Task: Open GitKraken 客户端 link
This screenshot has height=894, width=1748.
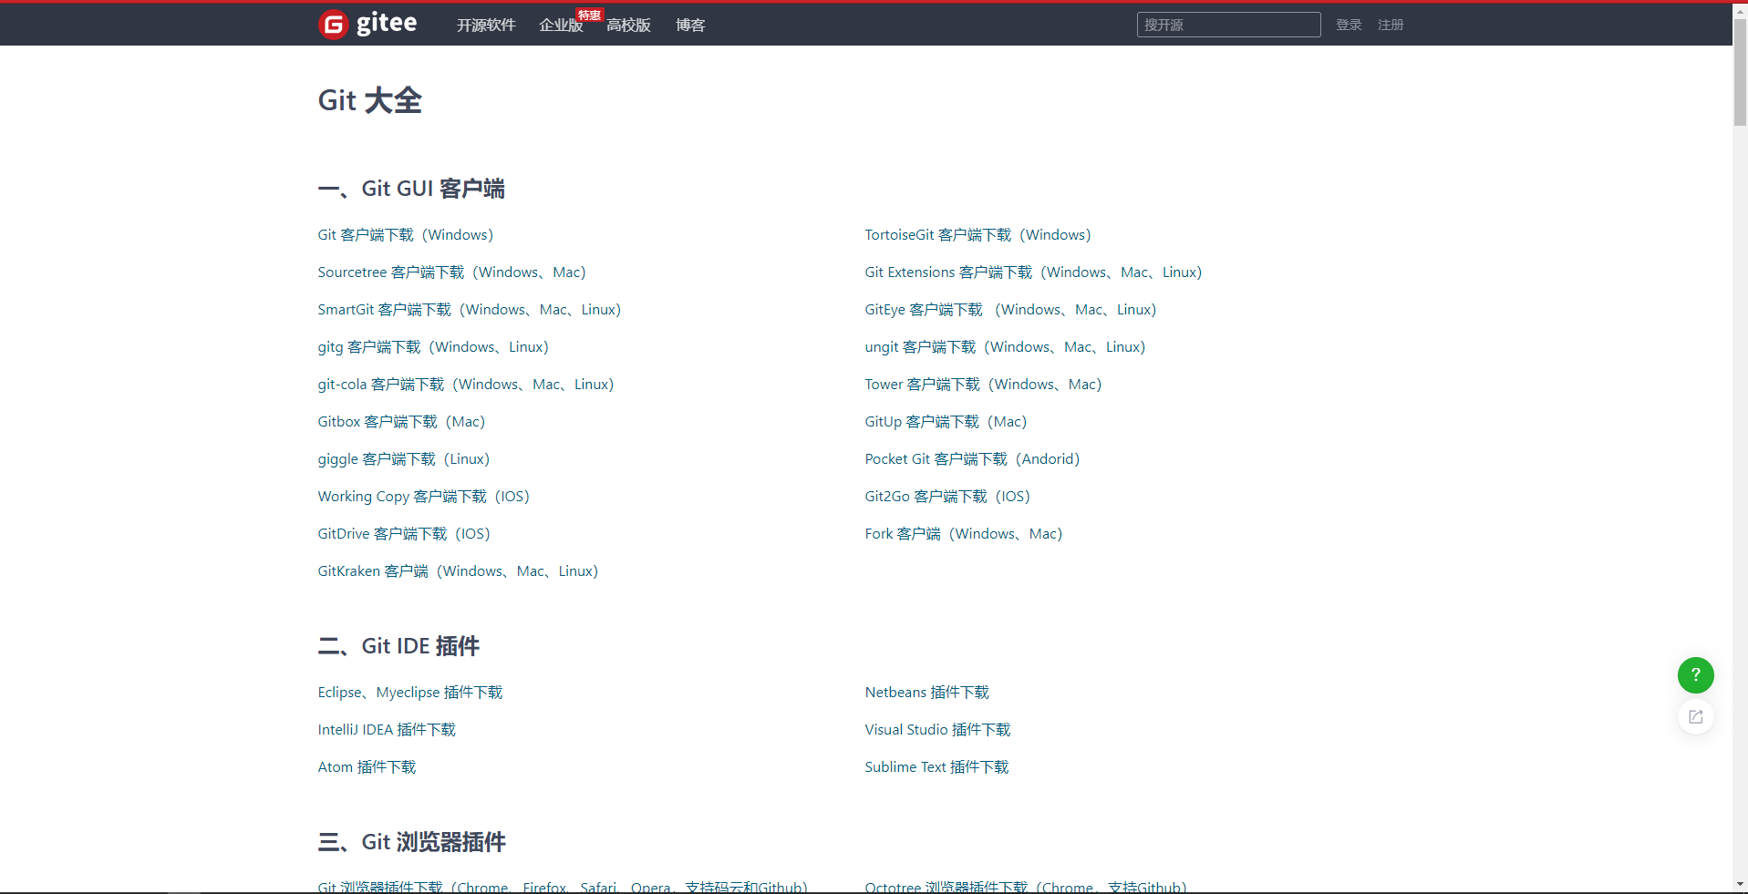Action: 459,571
